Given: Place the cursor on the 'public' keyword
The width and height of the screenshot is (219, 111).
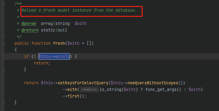Looking at the screenshot, I should tap(22, 43).
